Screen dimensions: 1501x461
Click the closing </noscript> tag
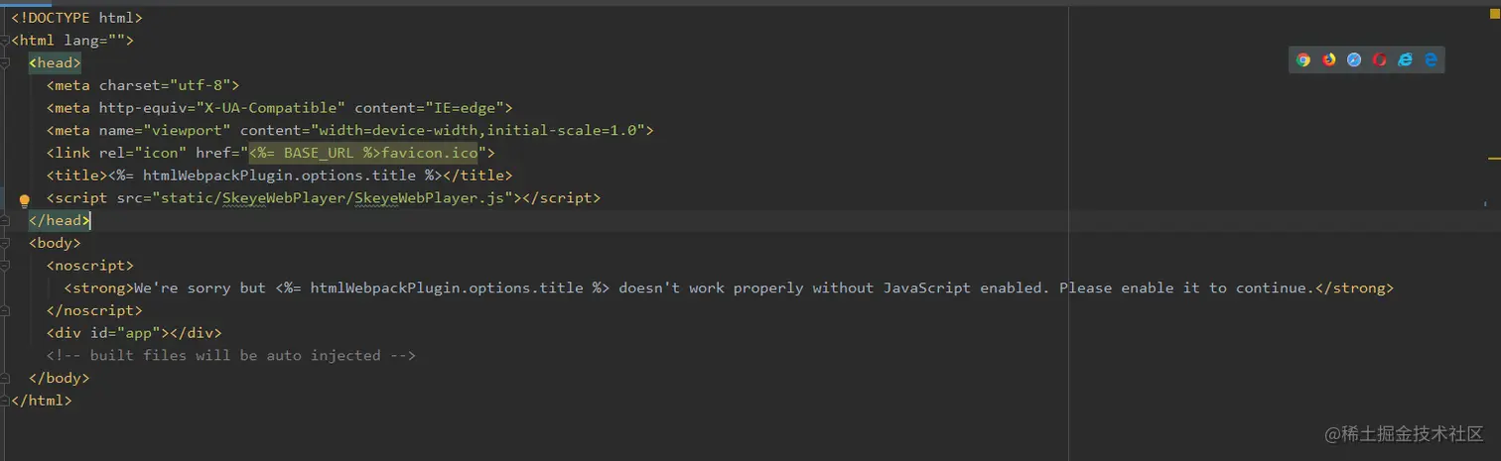(x=94, y=310)
